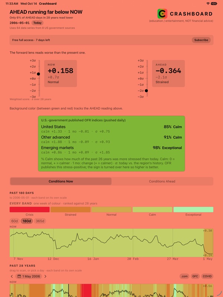Select the 180d range
Viewport: 223px width, 297px height.
[x=27, y=221]
